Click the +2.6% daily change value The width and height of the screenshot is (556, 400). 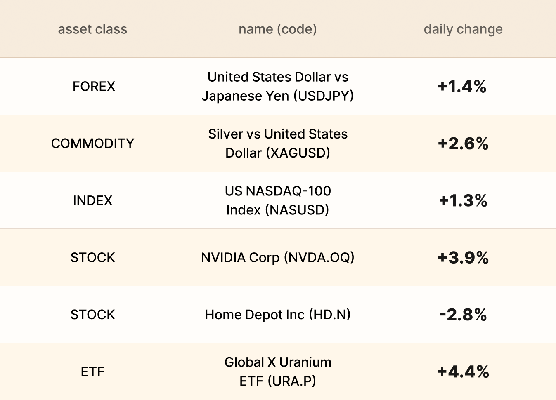point(463,144)
